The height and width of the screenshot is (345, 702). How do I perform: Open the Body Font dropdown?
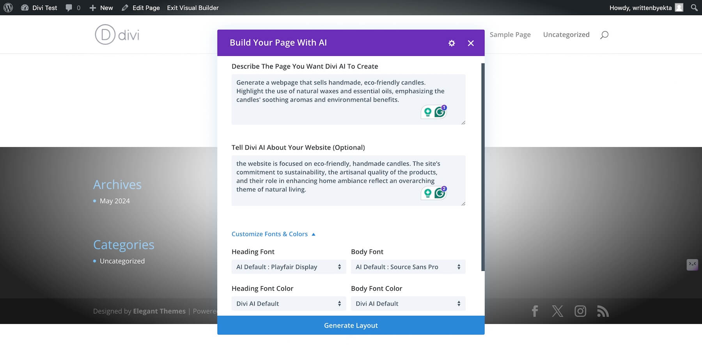(408, 267)
